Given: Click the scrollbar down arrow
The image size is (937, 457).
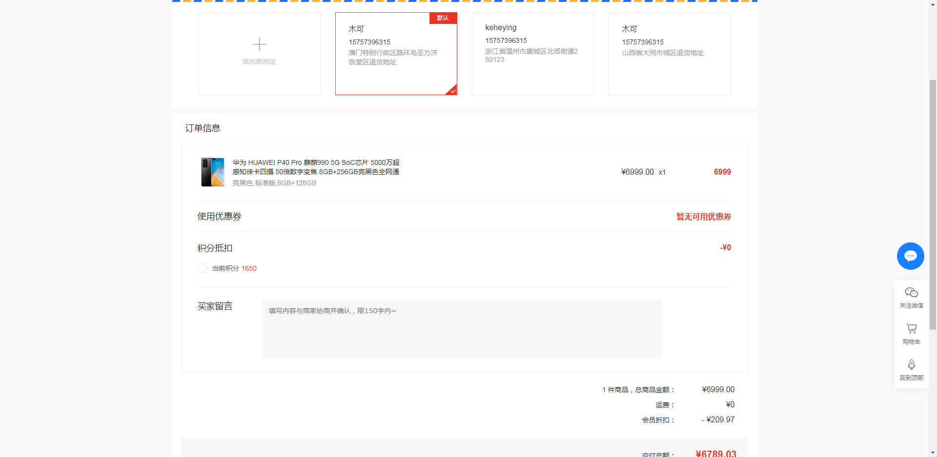Looking at the screenshot, I should tap(933, 453).
